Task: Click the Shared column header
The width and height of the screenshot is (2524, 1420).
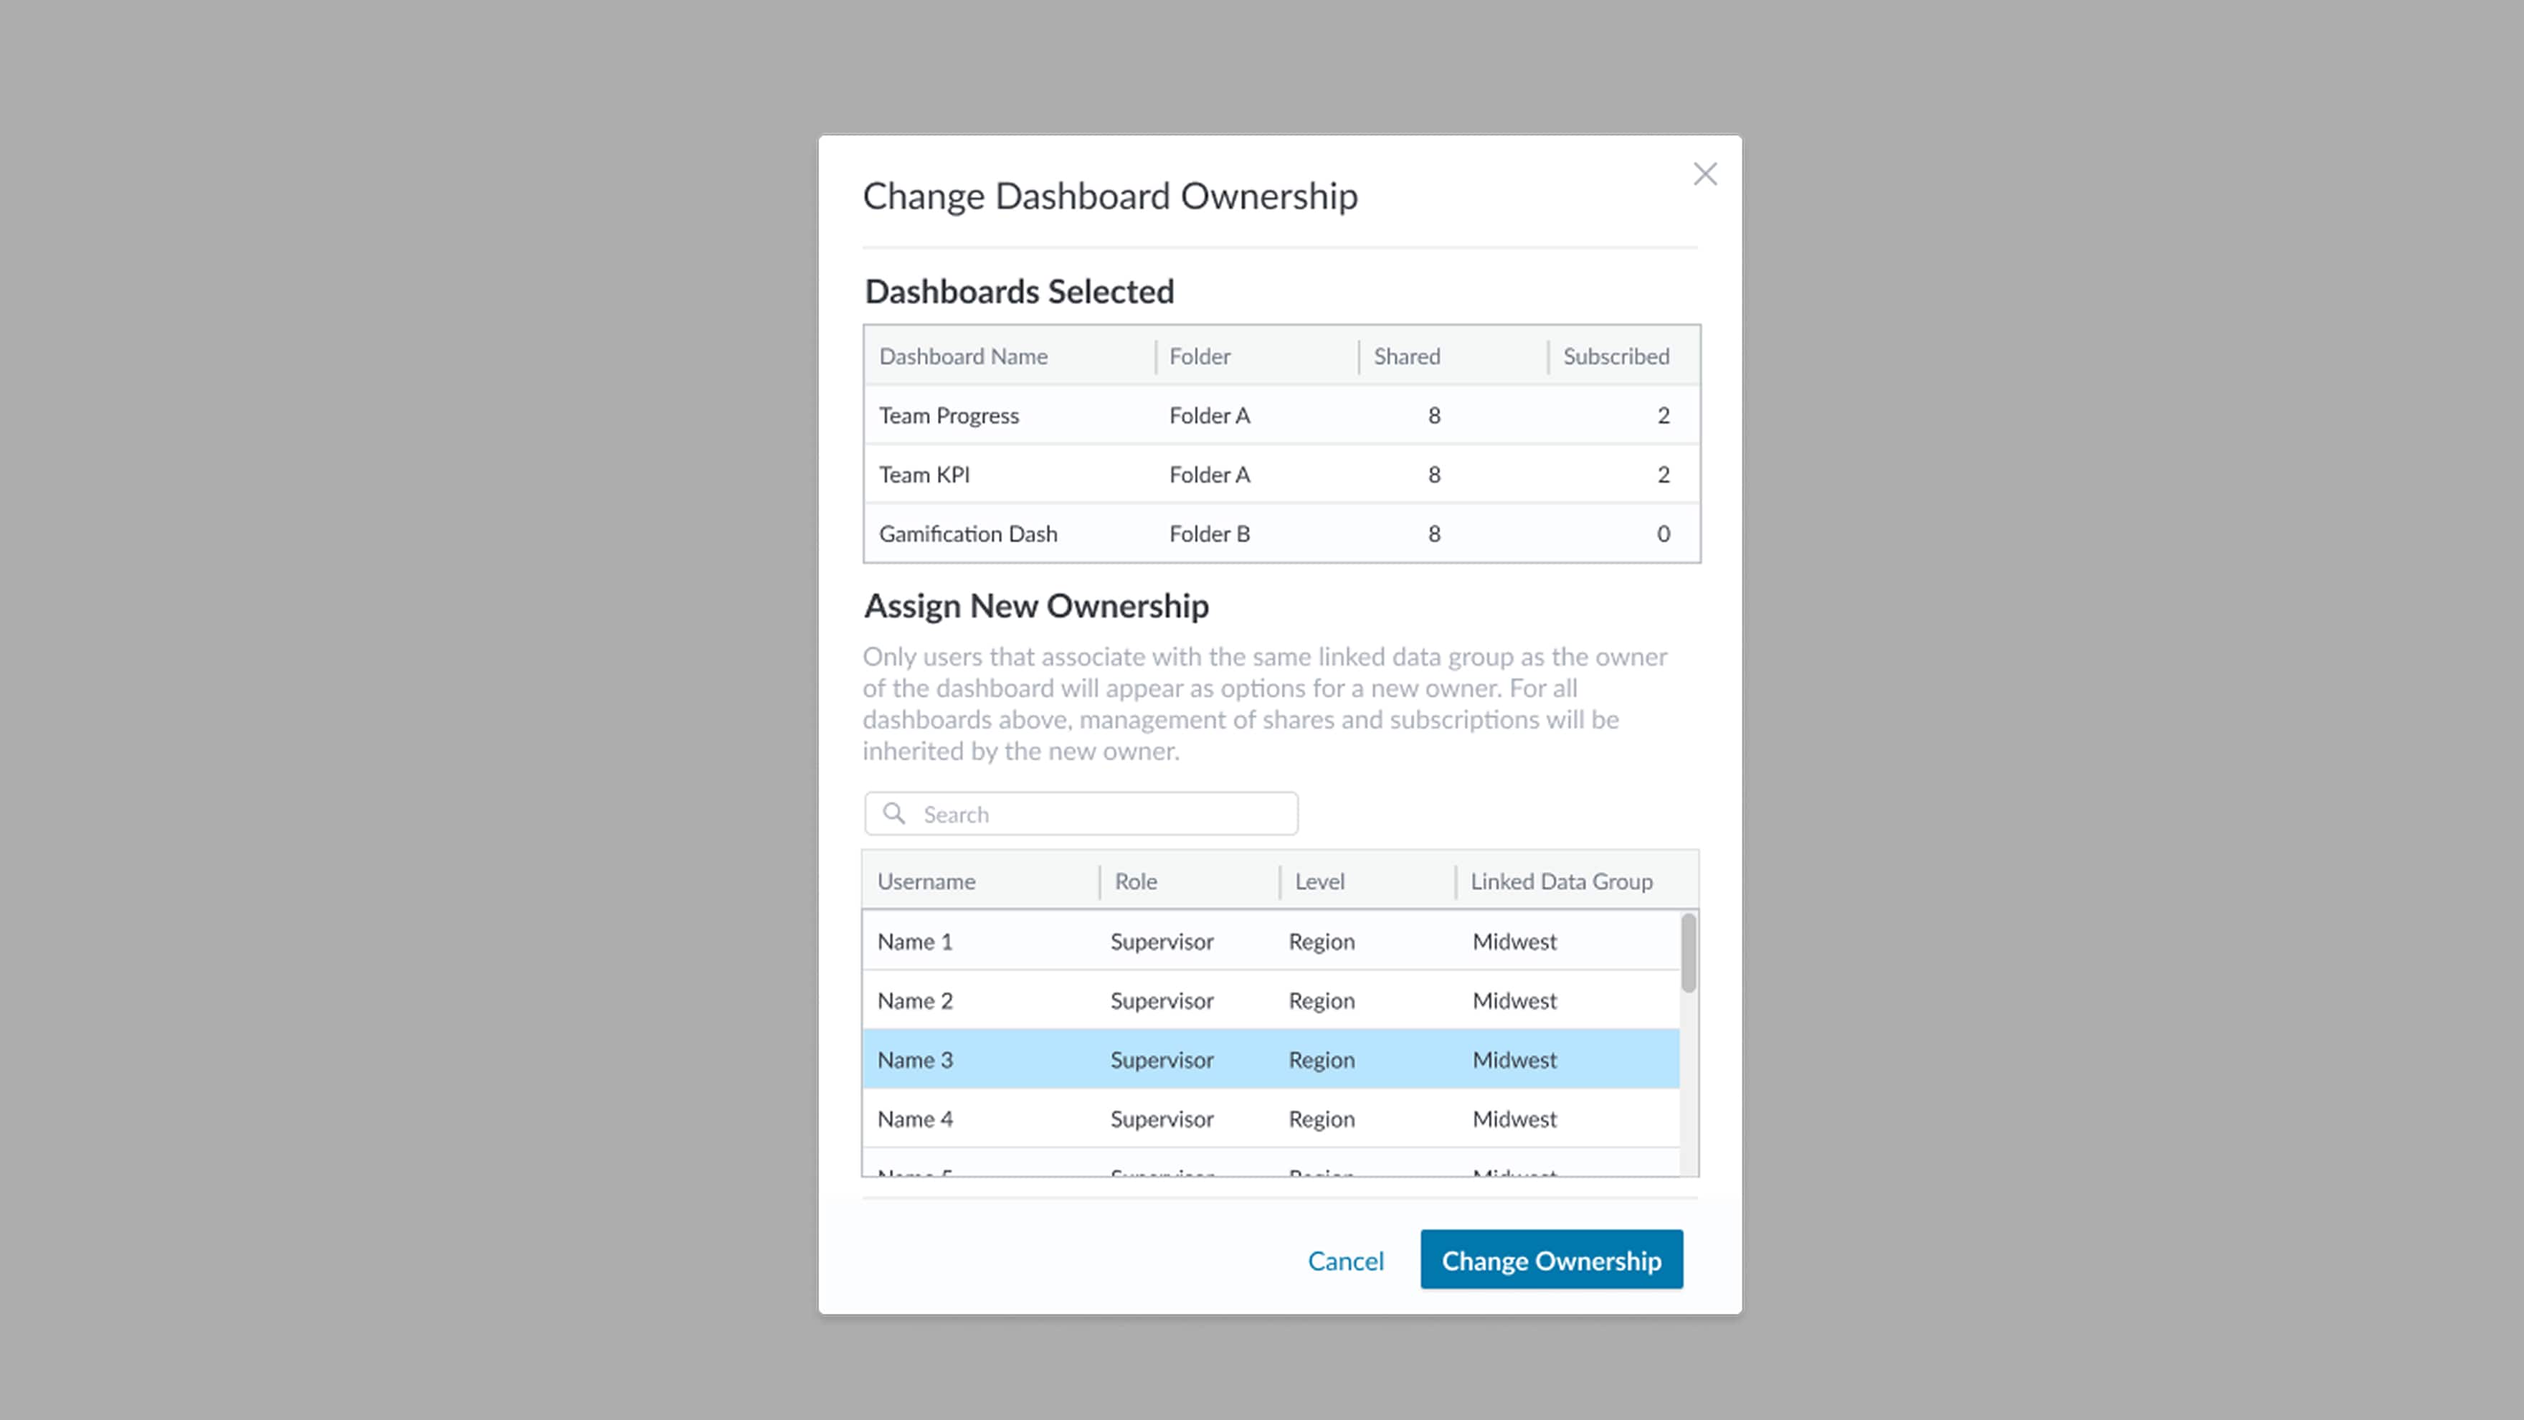Action: pos(1406,356)
